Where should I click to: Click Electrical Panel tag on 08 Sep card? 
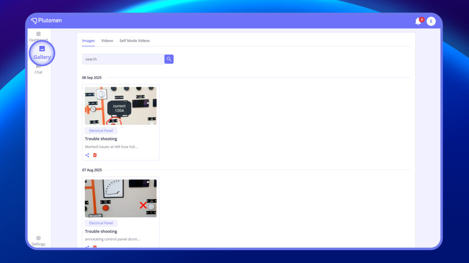[101, 131]
